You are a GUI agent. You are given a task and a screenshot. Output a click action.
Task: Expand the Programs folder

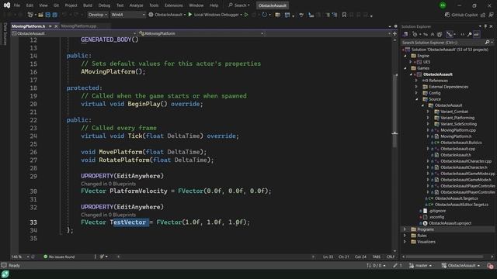[405, 229]
